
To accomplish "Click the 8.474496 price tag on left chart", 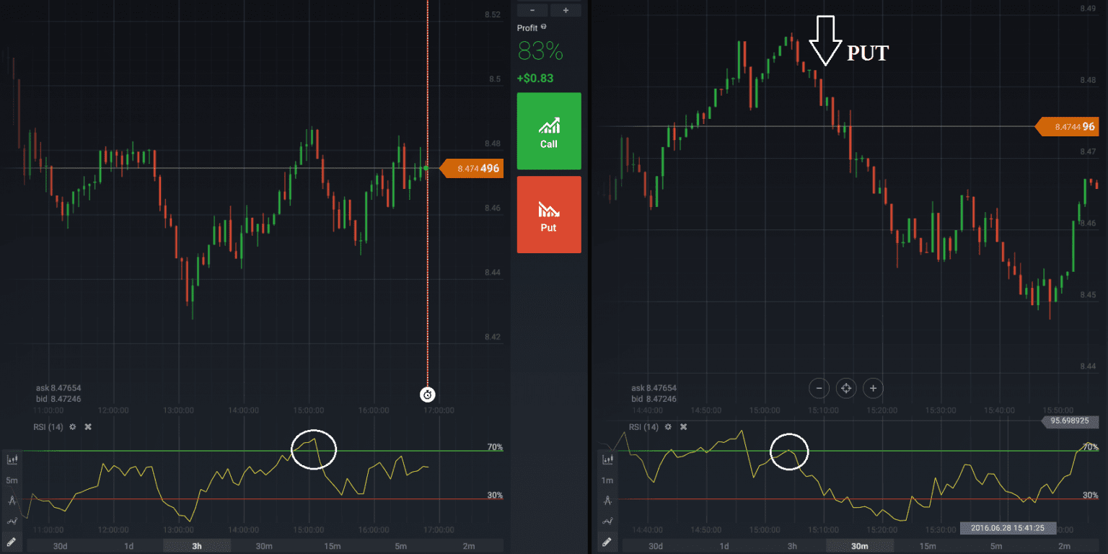I will click(472, 169).
